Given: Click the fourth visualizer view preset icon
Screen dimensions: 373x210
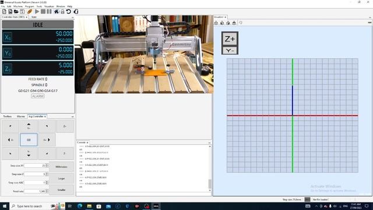Looking at the screenshot, I should point(234,23).
